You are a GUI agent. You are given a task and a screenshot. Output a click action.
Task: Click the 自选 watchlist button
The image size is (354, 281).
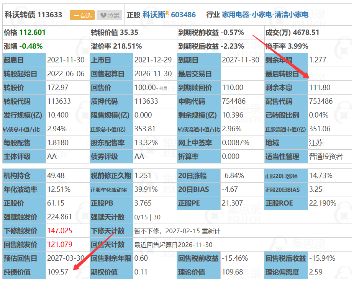point(82,15)
